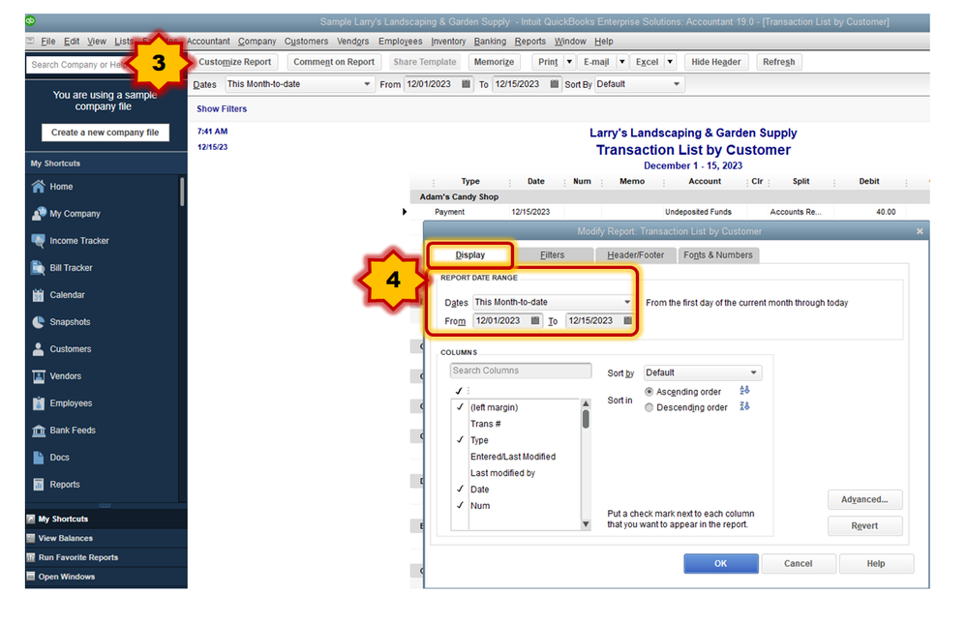The width and height of the screenshot is (967, 624).
Task: Click the Refresh button
Action: [x=778, y=62]
